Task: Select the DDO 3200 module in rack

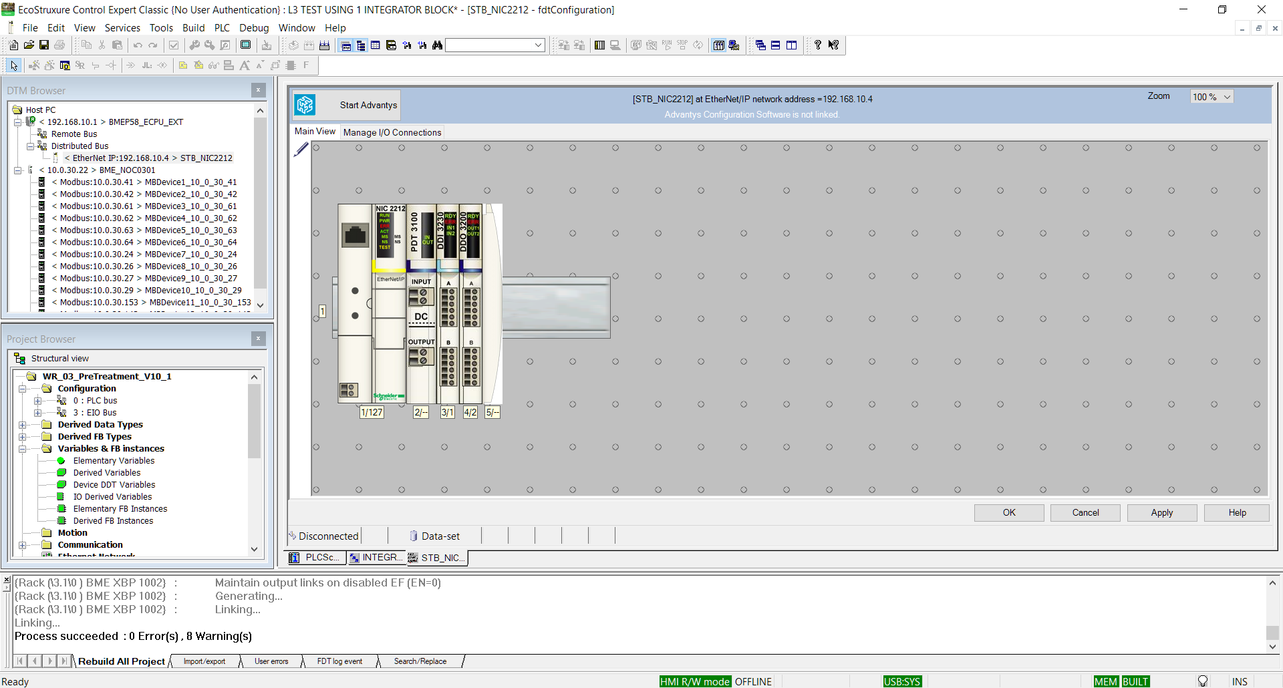Action: pos(471,304)
